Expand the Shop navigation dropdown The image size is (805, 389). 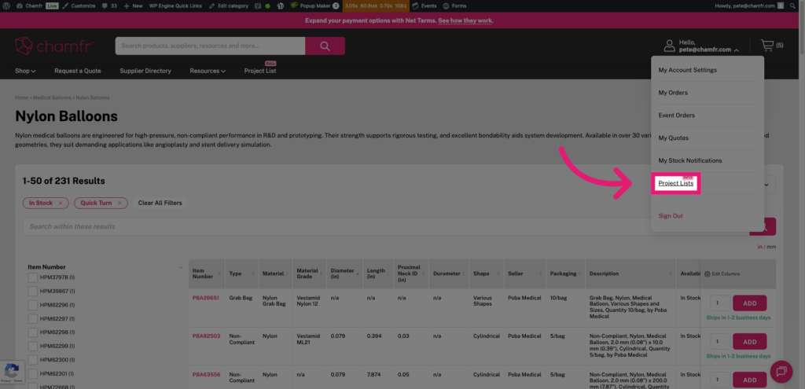click(x=25, y=71)
